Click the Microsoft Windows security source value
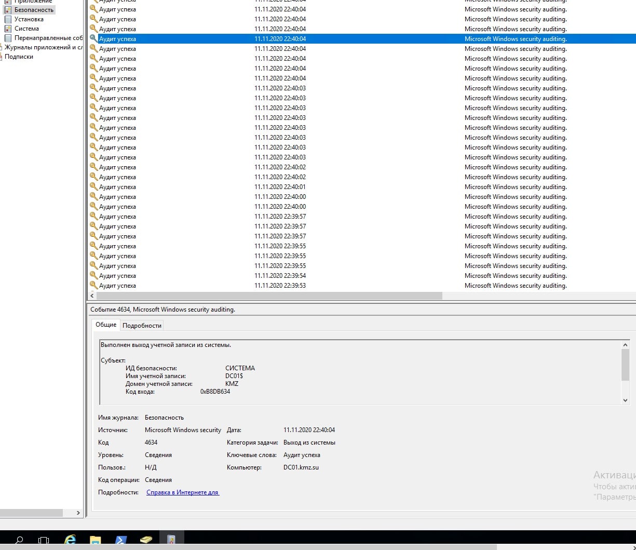This screenshot has width=636, height=550. point(183,430)
